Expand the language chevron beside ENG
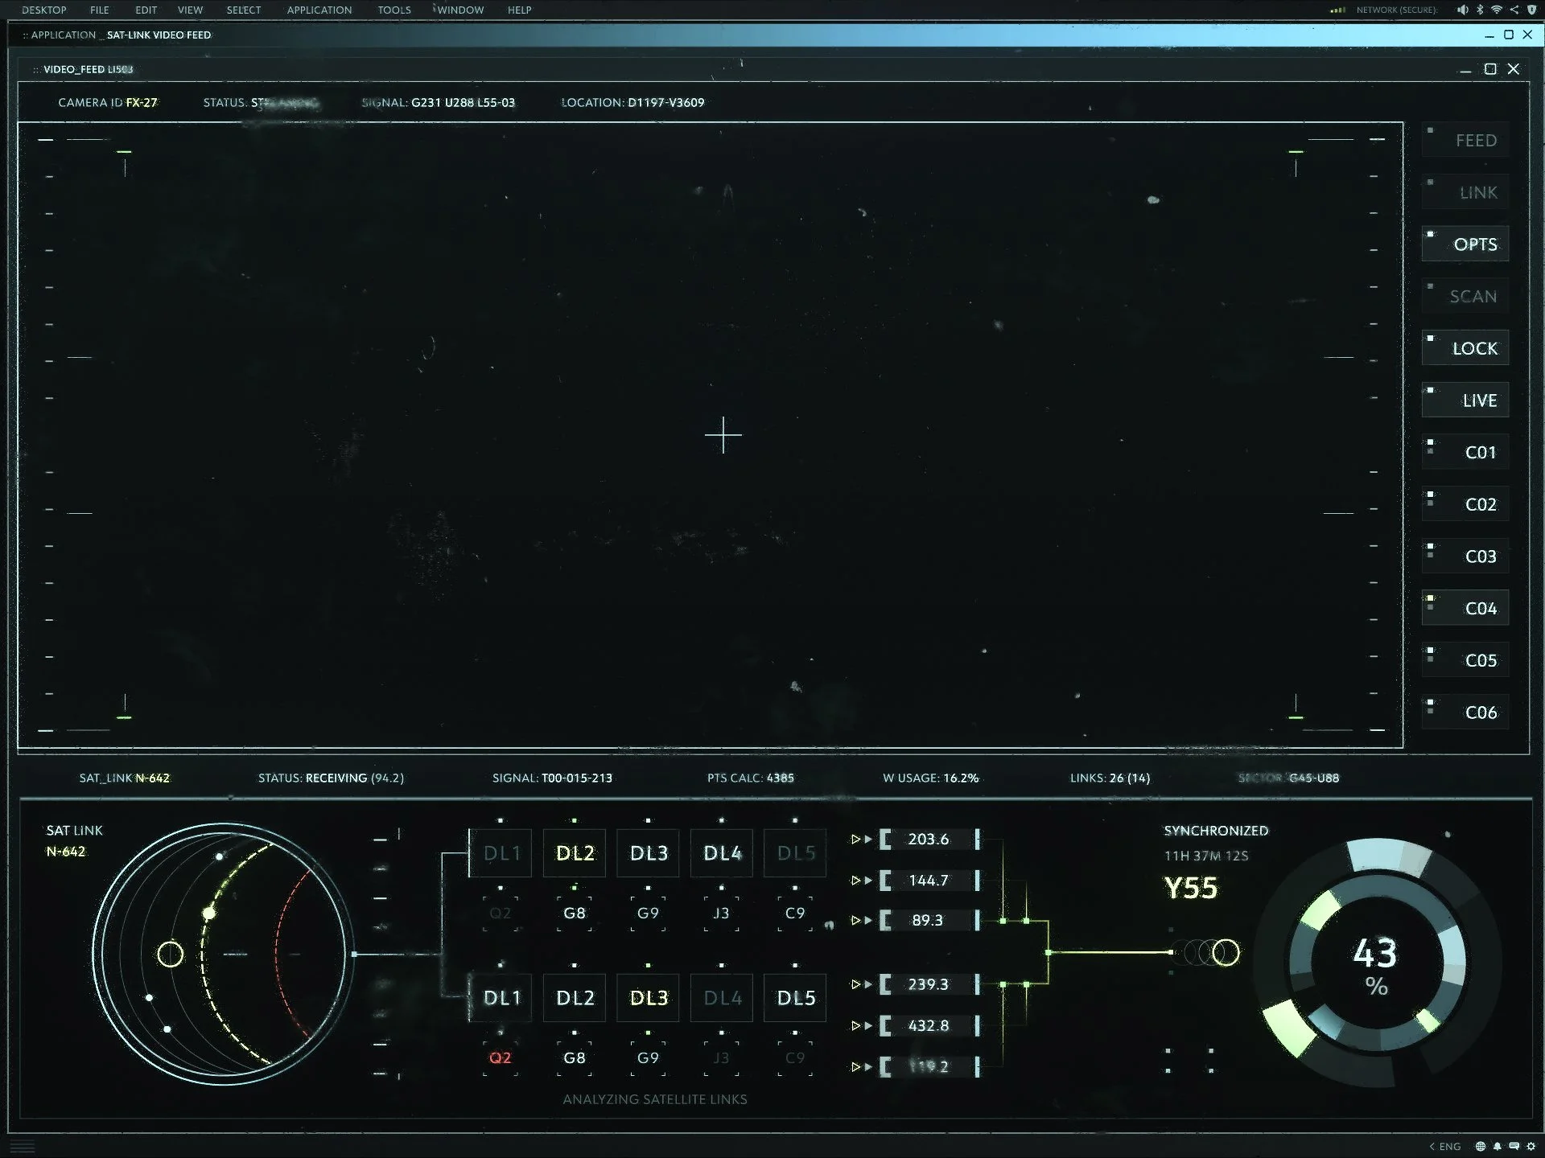This screenshot has height=1158, width=1545. coord(1432,1147)
